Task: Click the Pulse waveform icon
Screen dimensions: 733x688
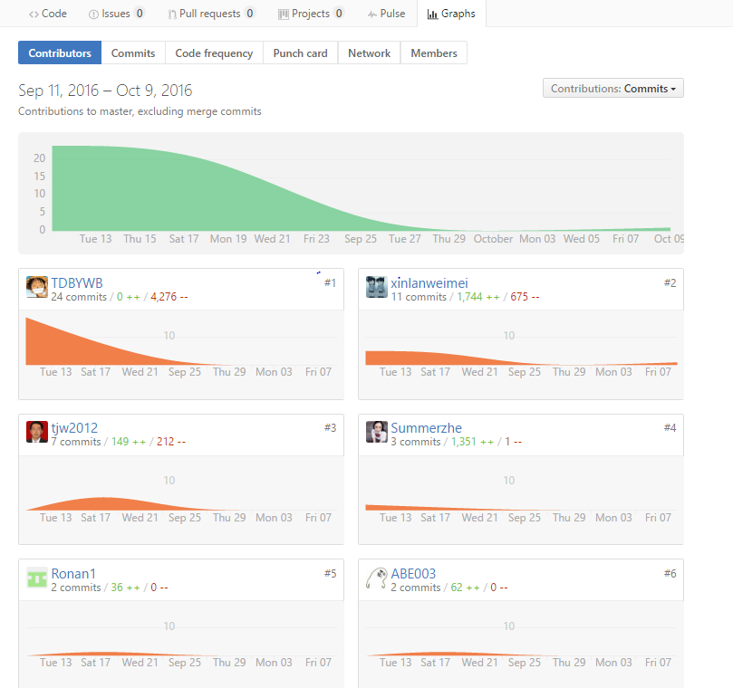Action: [372, 14]
